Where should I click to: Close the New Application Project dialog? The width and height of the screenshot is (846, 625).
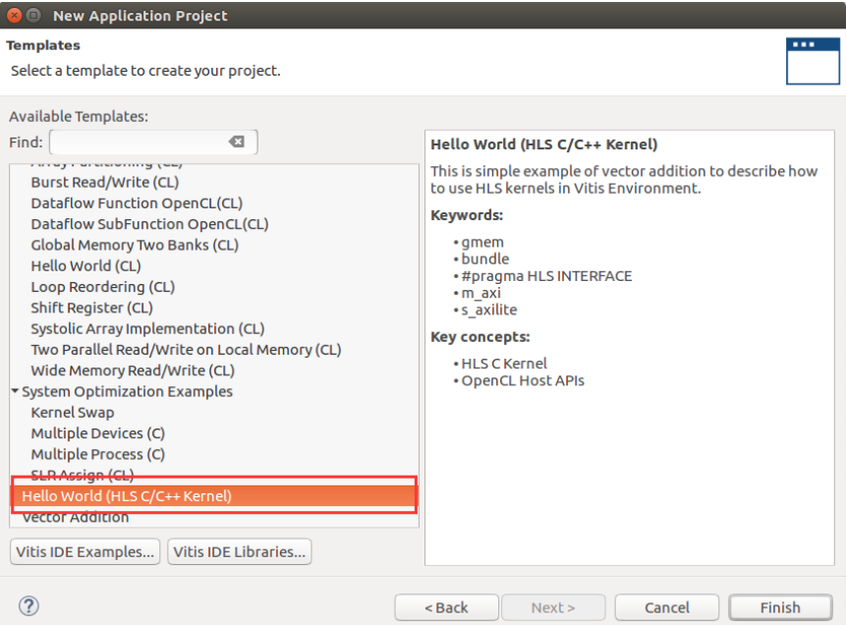[x=15, y=16]
